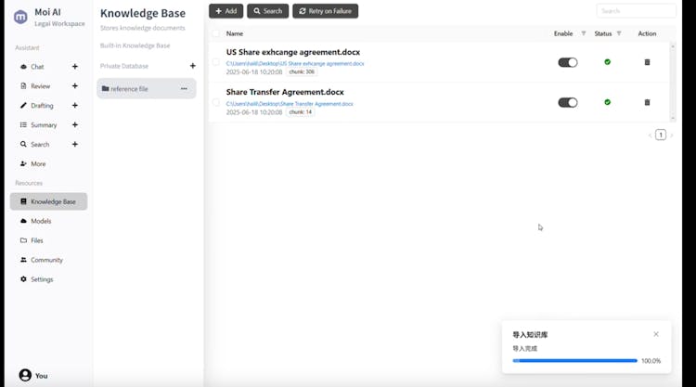Check the select-all documents checkbox

pos(216,33)
